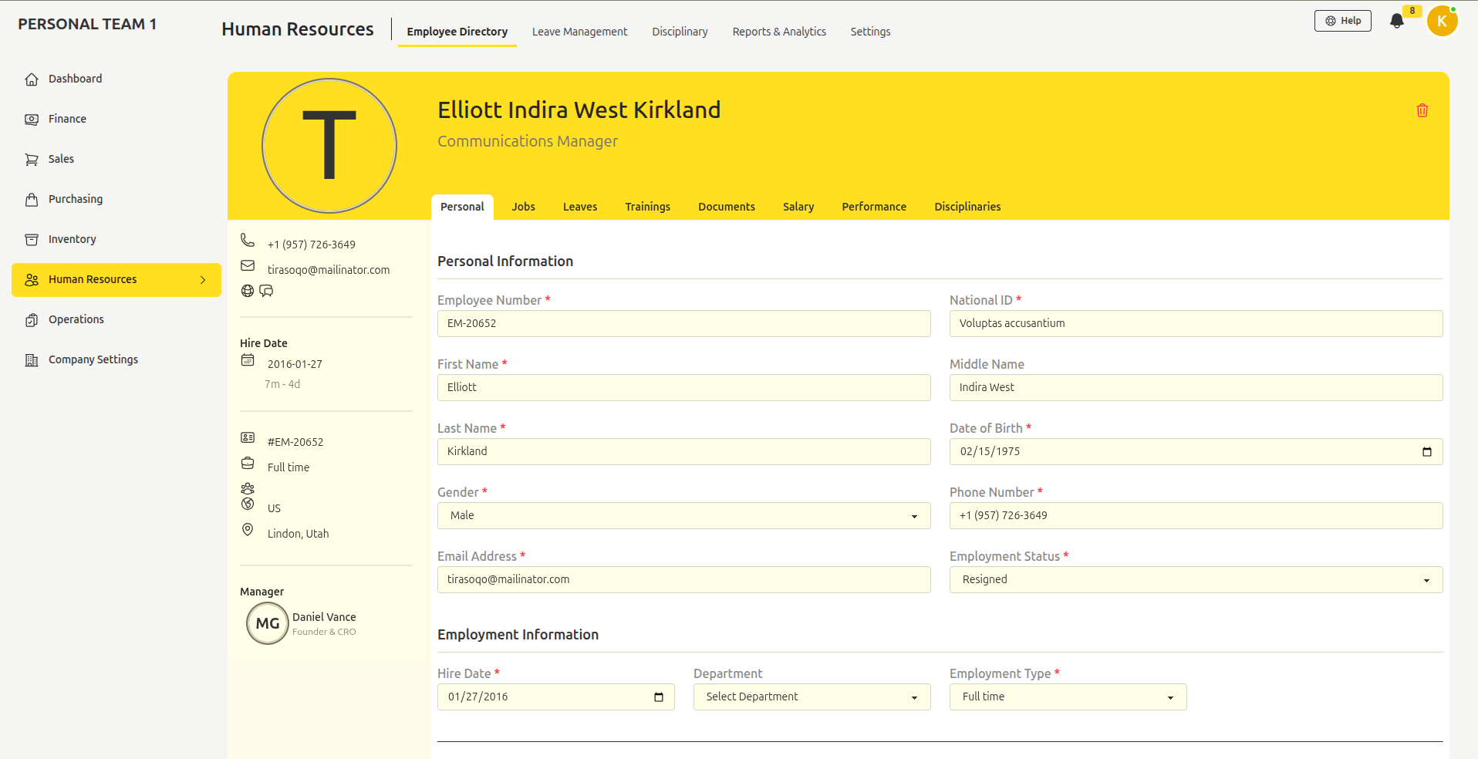Open the Employment Status dropdown

click(x=1196, y=580)
